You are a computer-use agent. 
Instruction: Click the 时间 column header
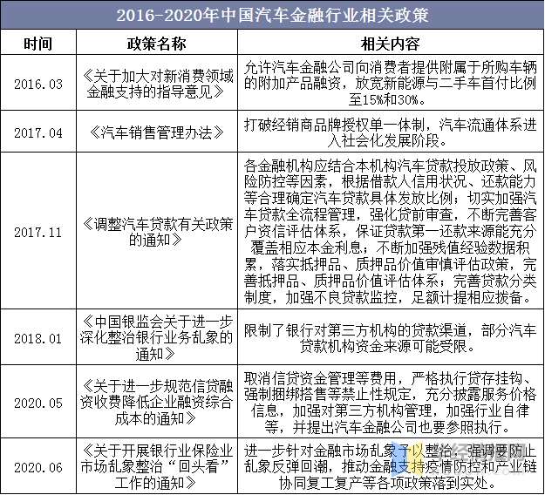[38, 44]
